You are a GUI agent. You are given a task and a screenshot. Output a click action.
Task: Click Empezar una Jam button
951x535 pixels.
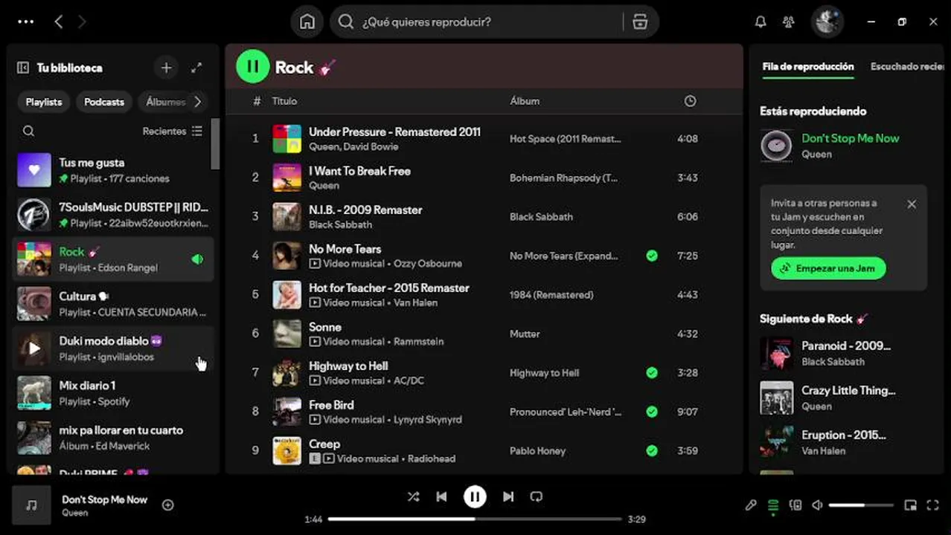(x=828, y=268)
